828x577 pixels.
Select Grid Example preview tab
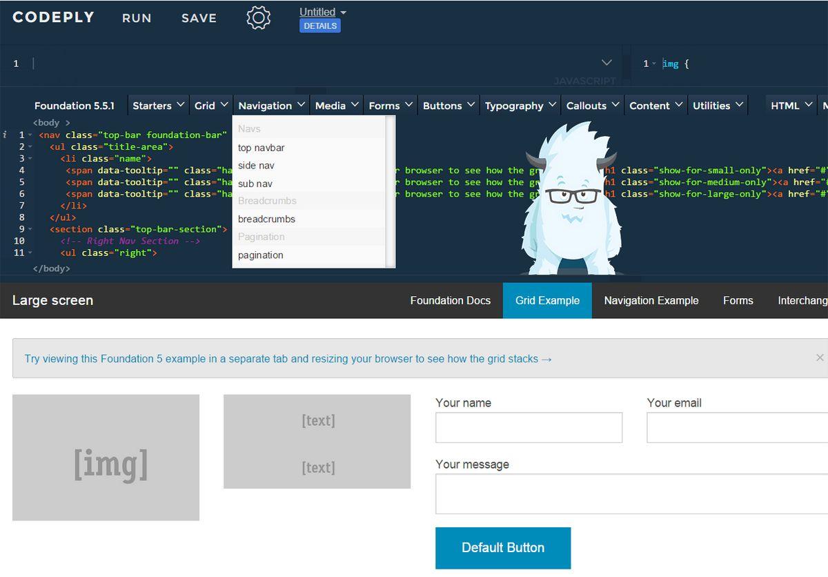[x=547, y=300]
